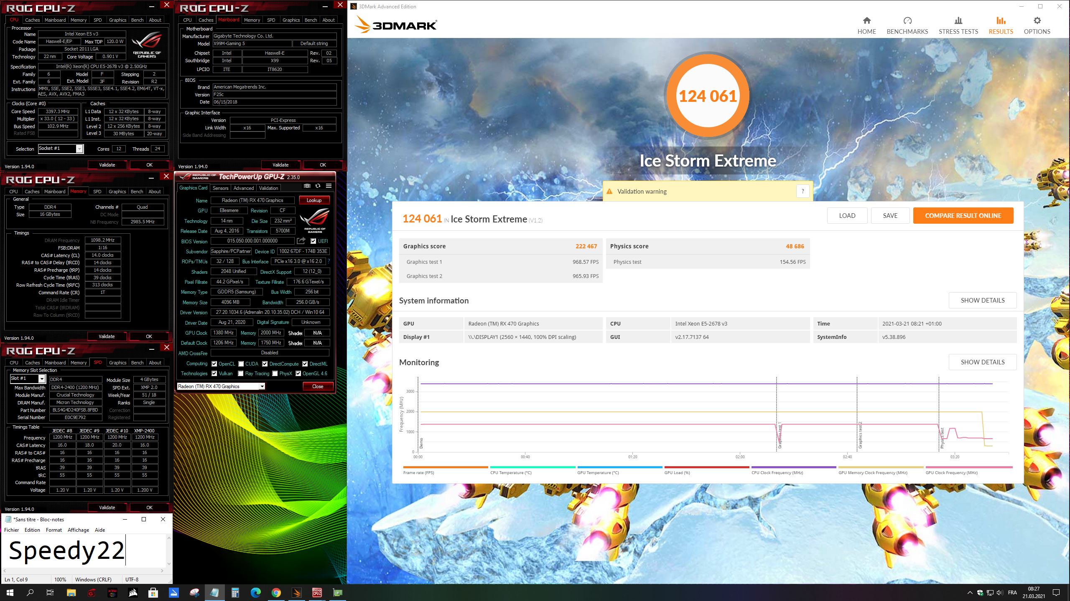Select the GPU Load (%) legend swatch
Image resolution: width=1070 pixels, height=601 pixels.
click(706, 467)
